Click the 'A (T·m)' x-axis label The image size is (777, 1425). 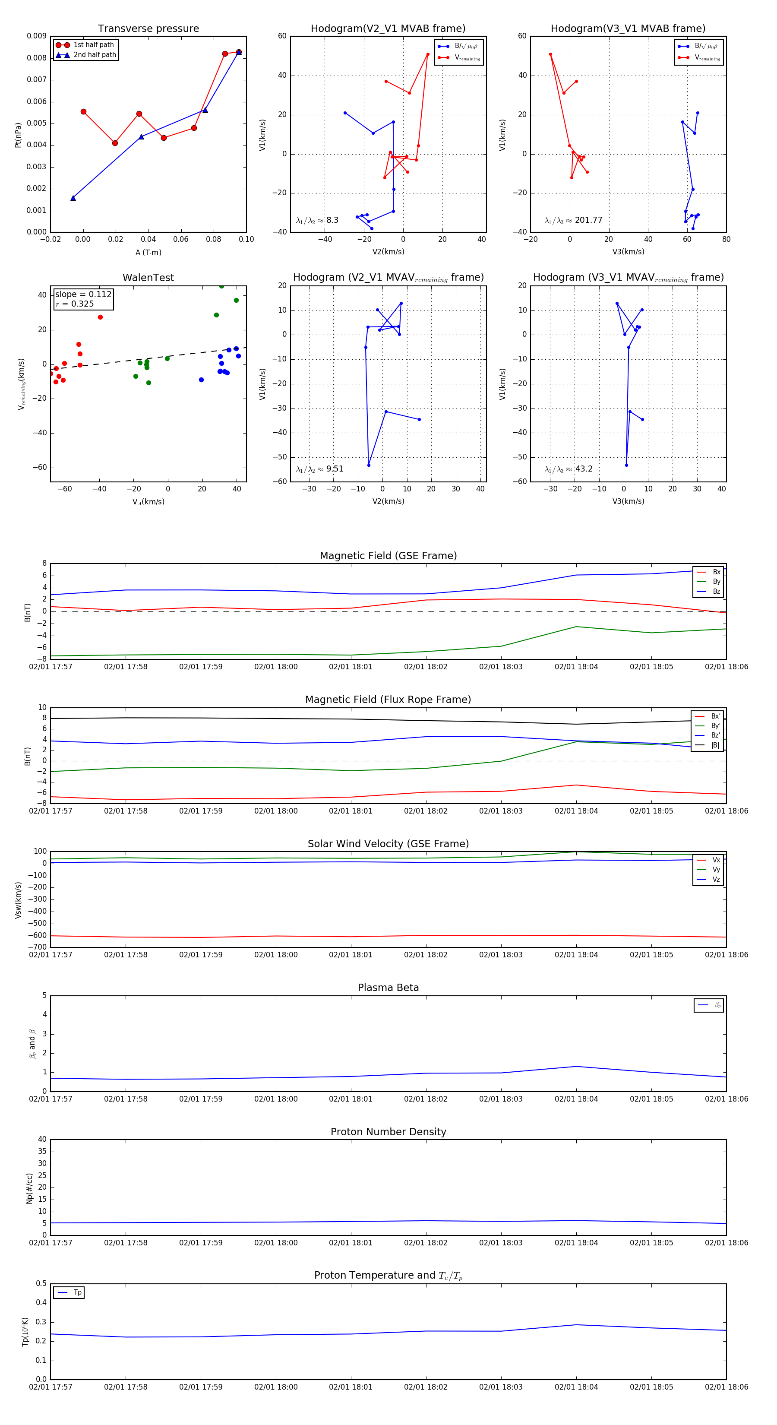click(148, 253)
